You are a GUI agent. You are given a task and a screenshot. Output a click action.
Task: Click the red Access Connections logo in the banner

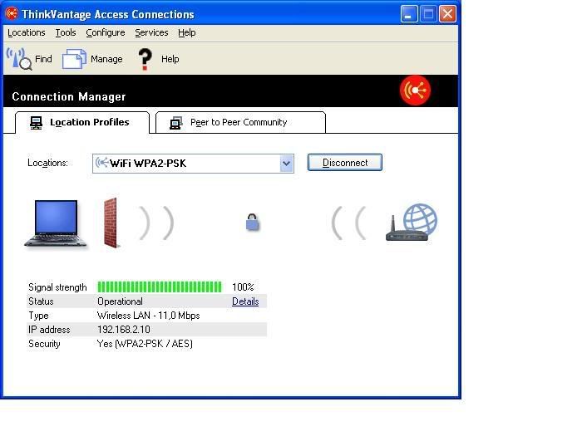click(x=415, y=91)
